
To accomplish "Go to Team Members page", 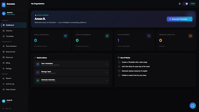I will pyautogui.click(x=14, y=46).
